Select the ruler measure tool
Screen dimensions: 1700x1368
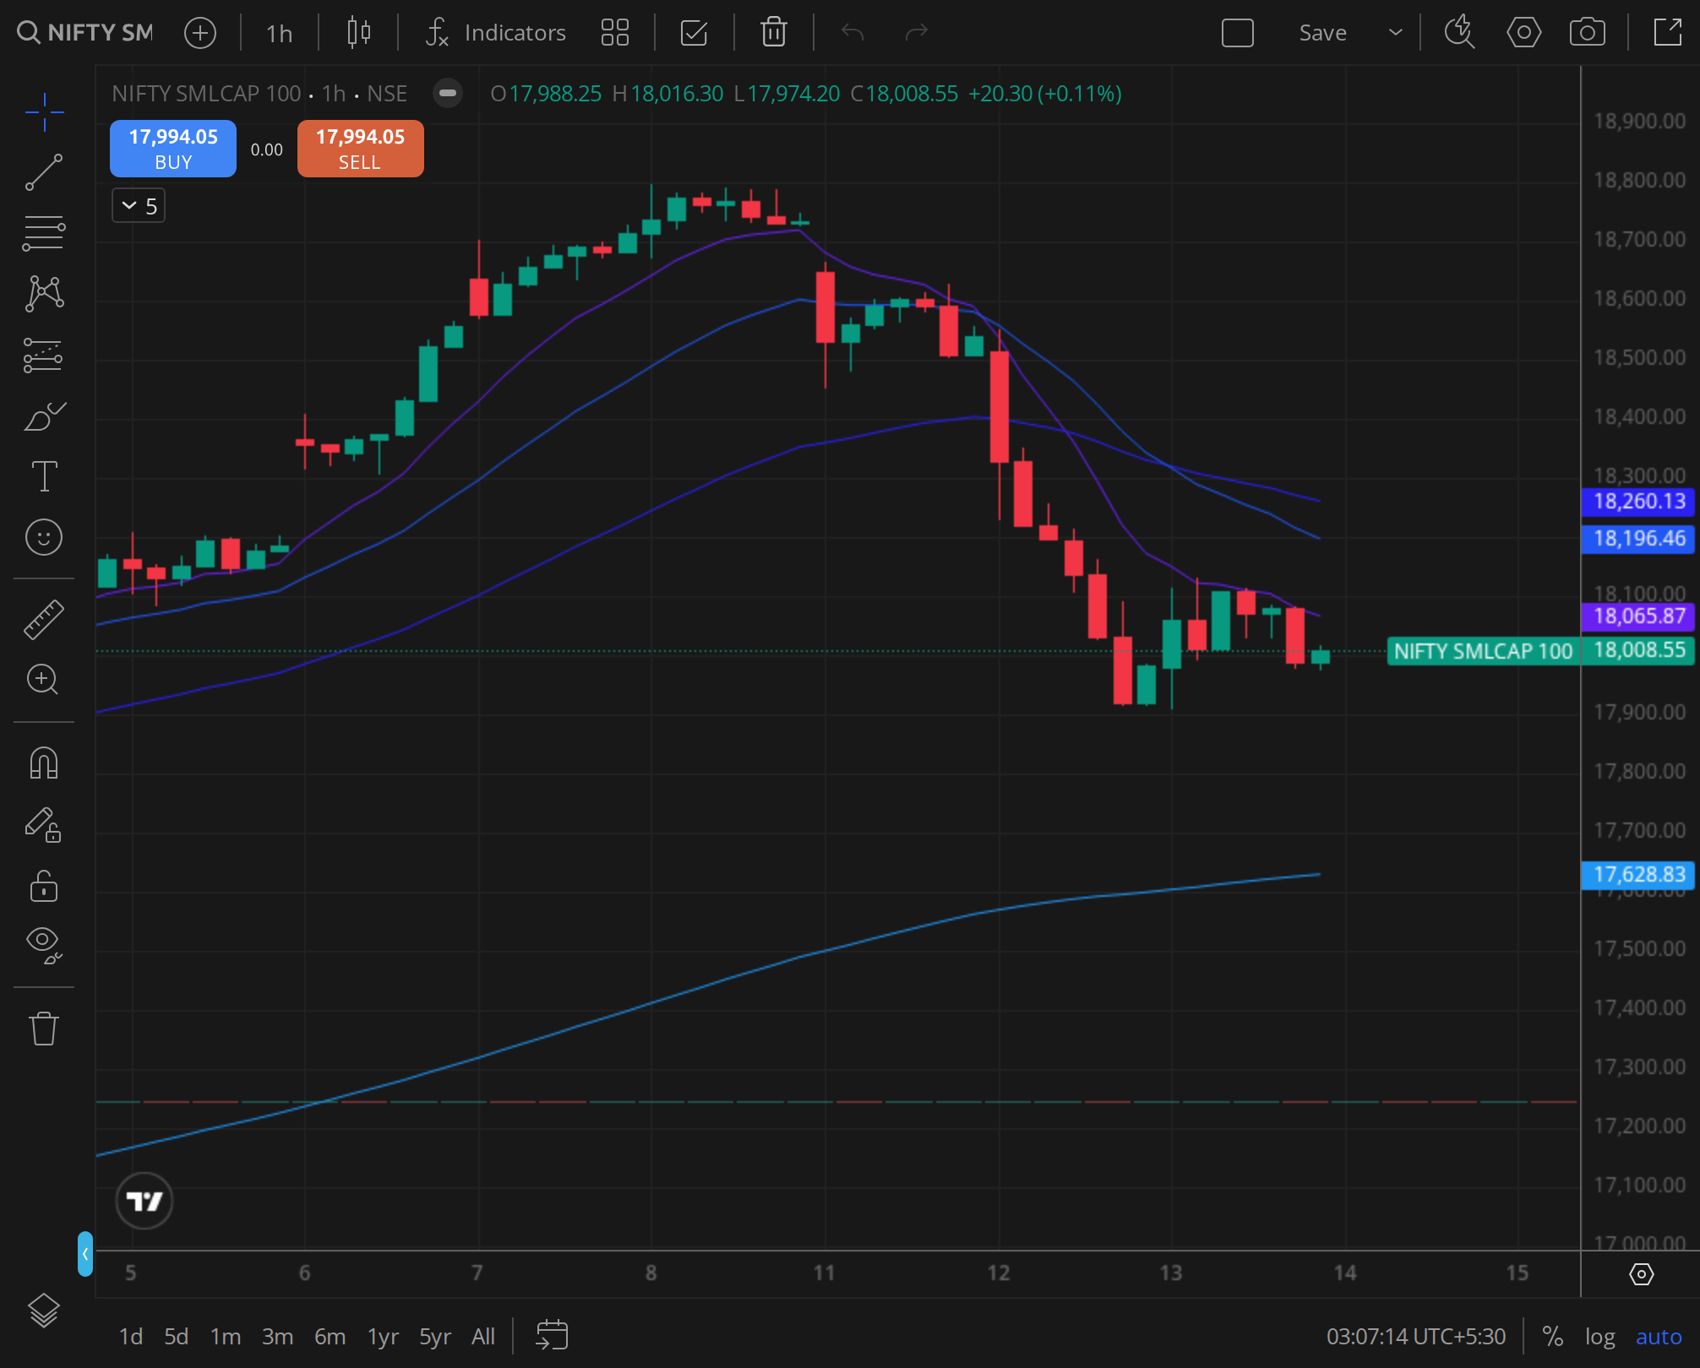pos(44,619)
